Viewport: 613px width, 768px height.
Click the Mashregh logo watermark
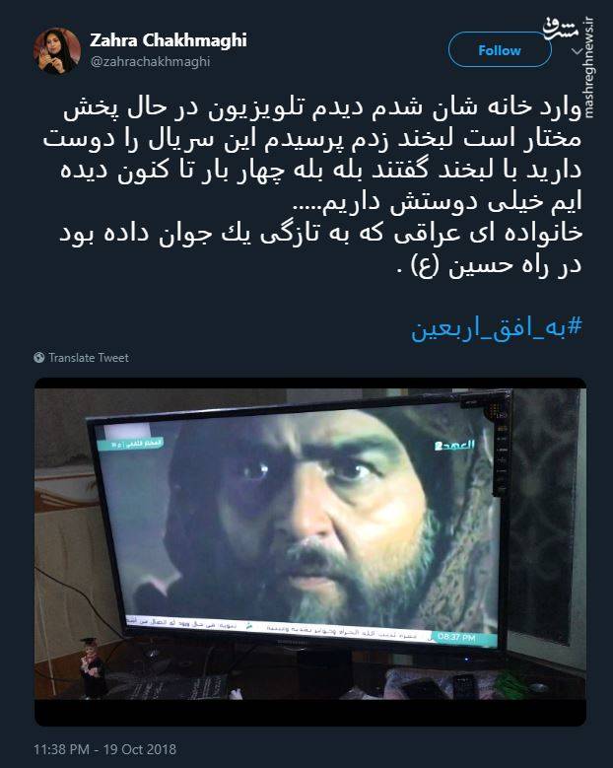click(x=561, y=29)
